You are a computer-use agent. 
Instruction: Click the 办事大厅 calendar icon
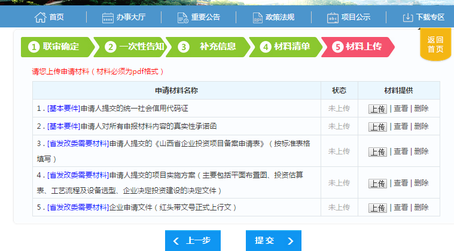[108, 17]
